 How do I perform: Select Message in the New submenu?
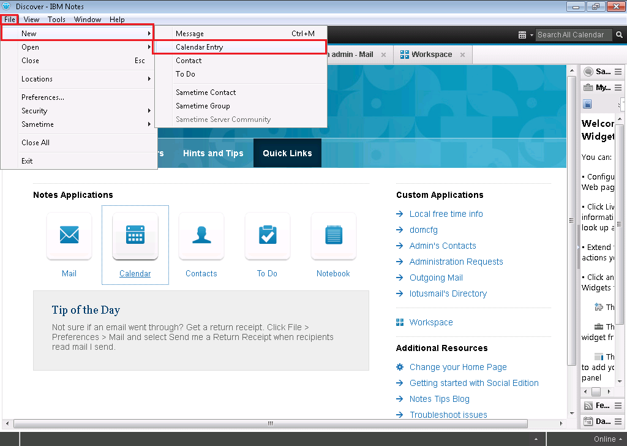[x=241, y=34]
